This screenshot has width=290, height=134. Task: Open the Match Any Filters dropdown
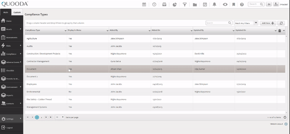tap(246, 23)
